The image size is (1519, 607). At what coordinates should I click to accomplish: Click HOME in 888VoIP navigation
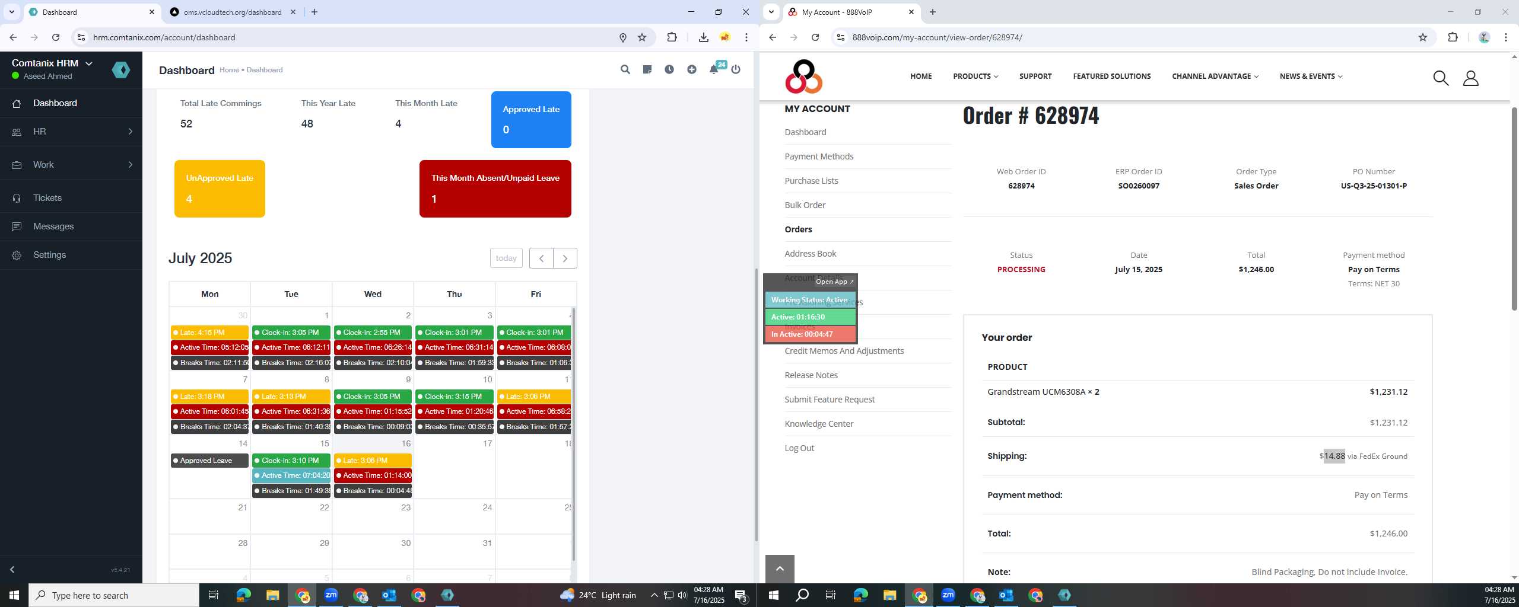click(x=921, y=76)
